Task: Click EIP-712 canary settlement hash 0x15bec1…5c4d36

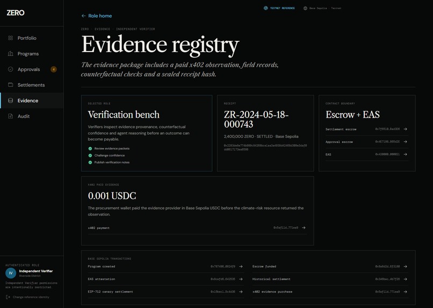Action: pos(223,292)
